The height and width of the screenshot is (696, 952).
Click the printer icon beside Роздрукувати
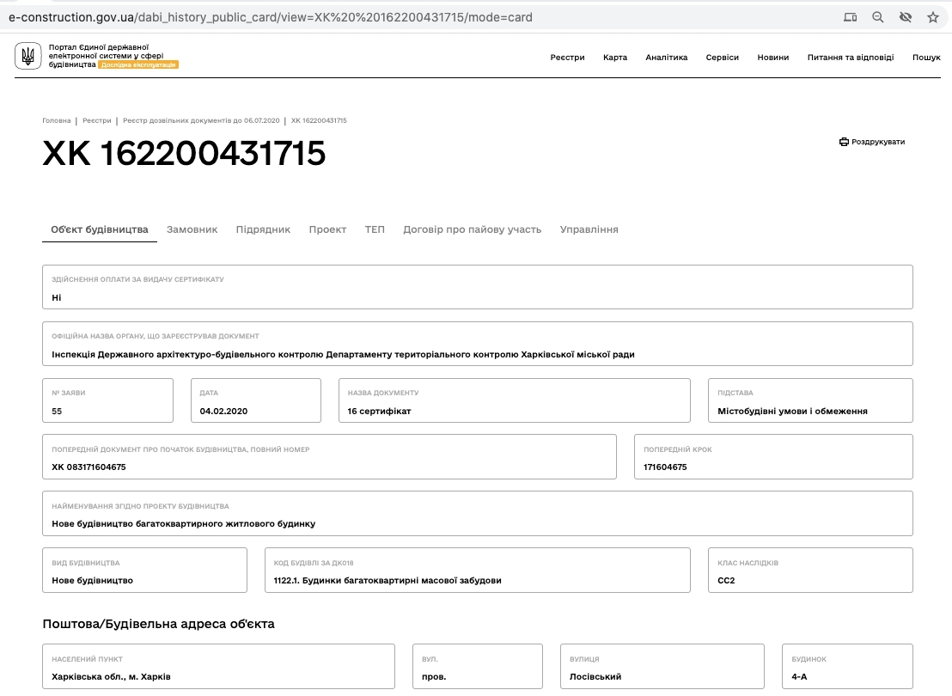(x=844, y=142)
